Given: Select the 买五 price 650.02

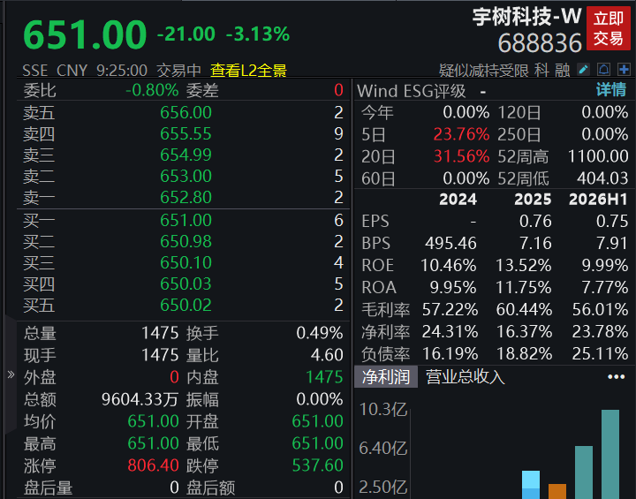Looking at the screenshot, I should [185, 305].
